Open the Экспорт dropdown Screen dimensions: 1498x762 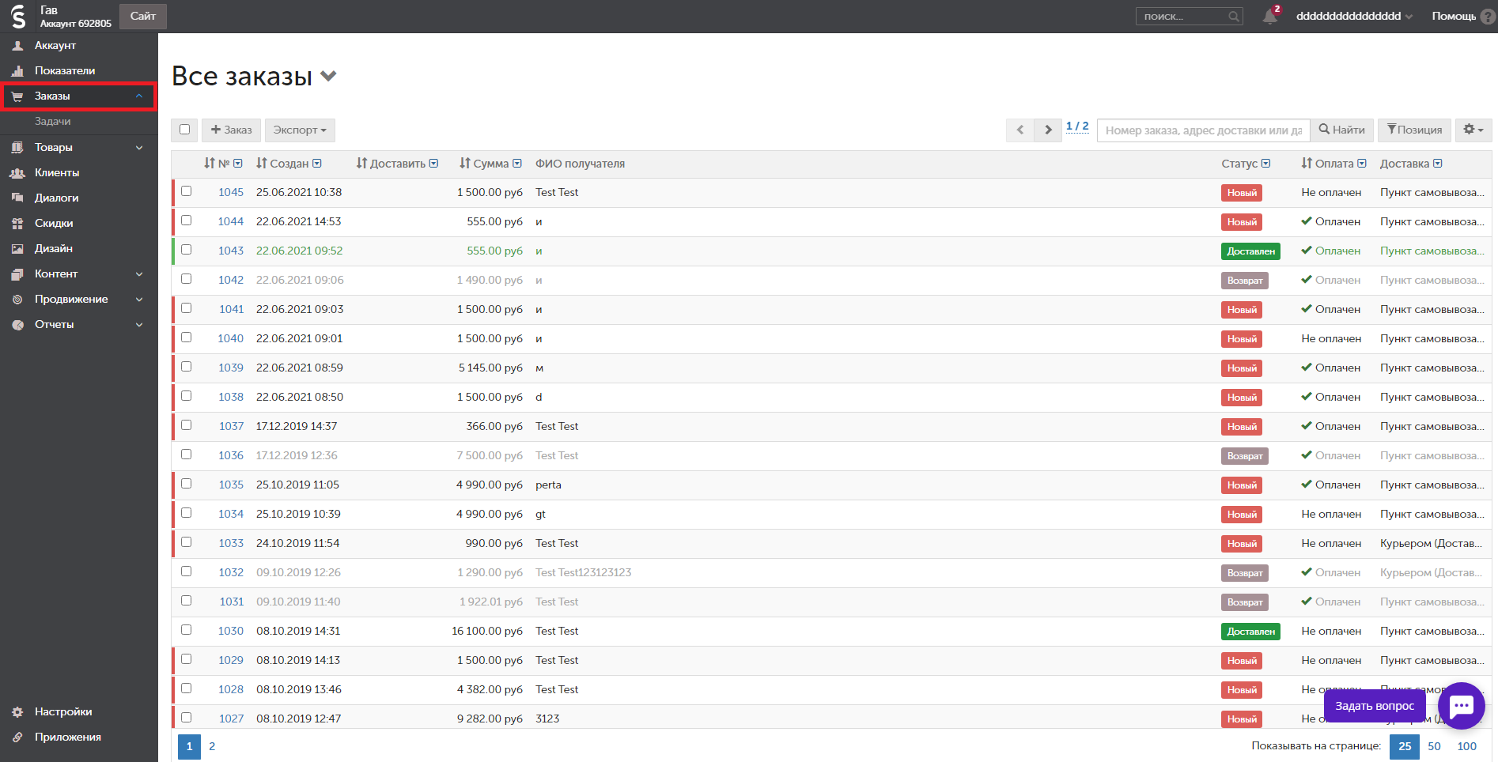coord(300,130)
